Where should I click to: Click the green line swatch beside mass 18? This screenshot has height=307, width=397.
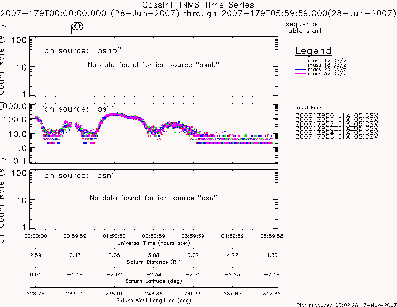pos(301,65)
